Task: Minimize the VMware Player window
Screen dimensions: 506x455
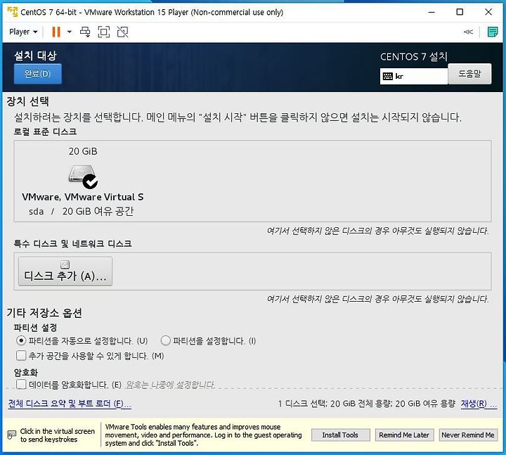Action: coord(432,12)
